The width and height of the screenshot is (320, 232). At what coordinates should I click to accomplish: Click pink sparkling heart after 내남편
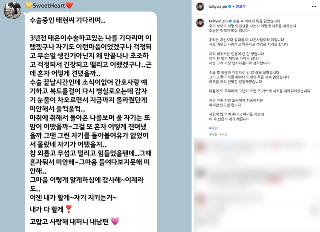point(115,221)
